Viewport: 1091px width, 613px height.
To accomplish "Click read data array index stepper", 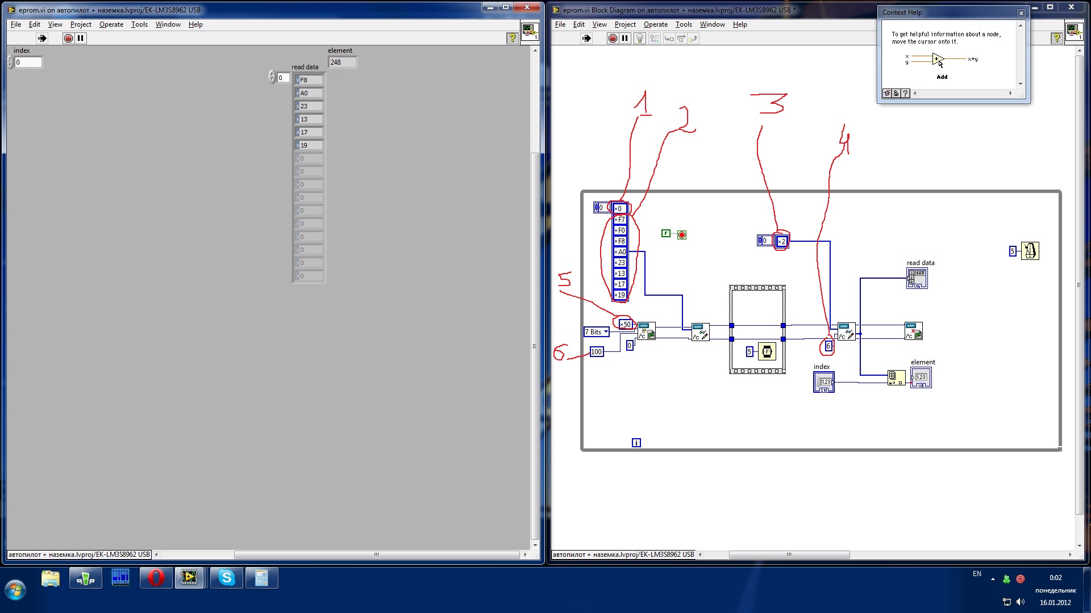I will tap(272, 77).
